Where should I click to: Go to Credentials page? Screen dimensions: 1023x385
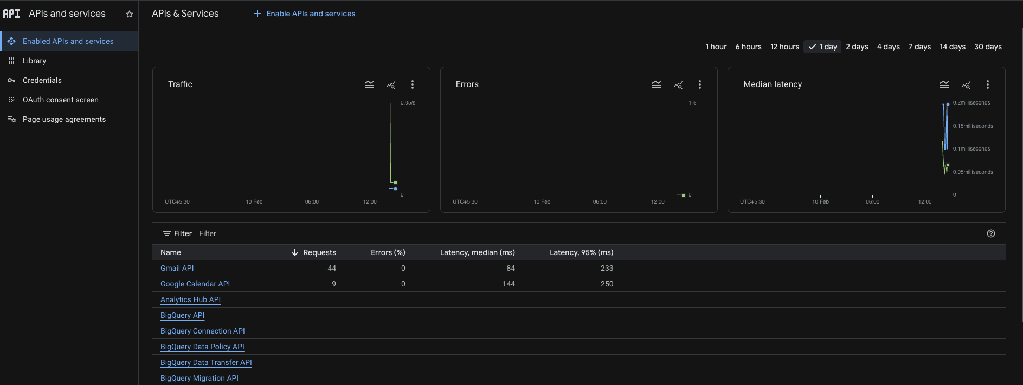(x=69, y=80)
